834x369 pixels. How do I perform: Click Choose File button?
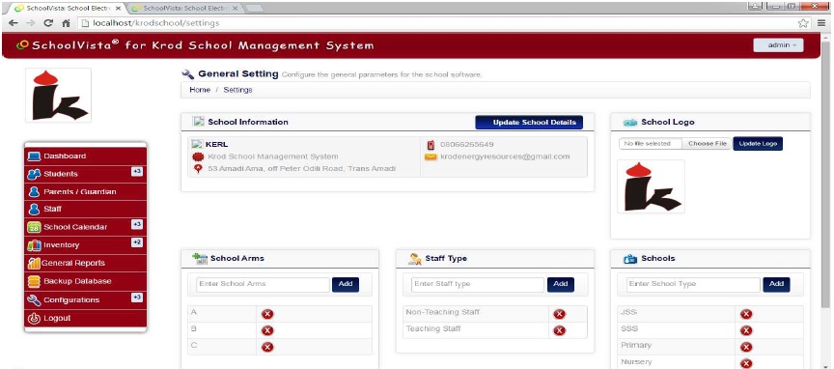click(708, 144)
